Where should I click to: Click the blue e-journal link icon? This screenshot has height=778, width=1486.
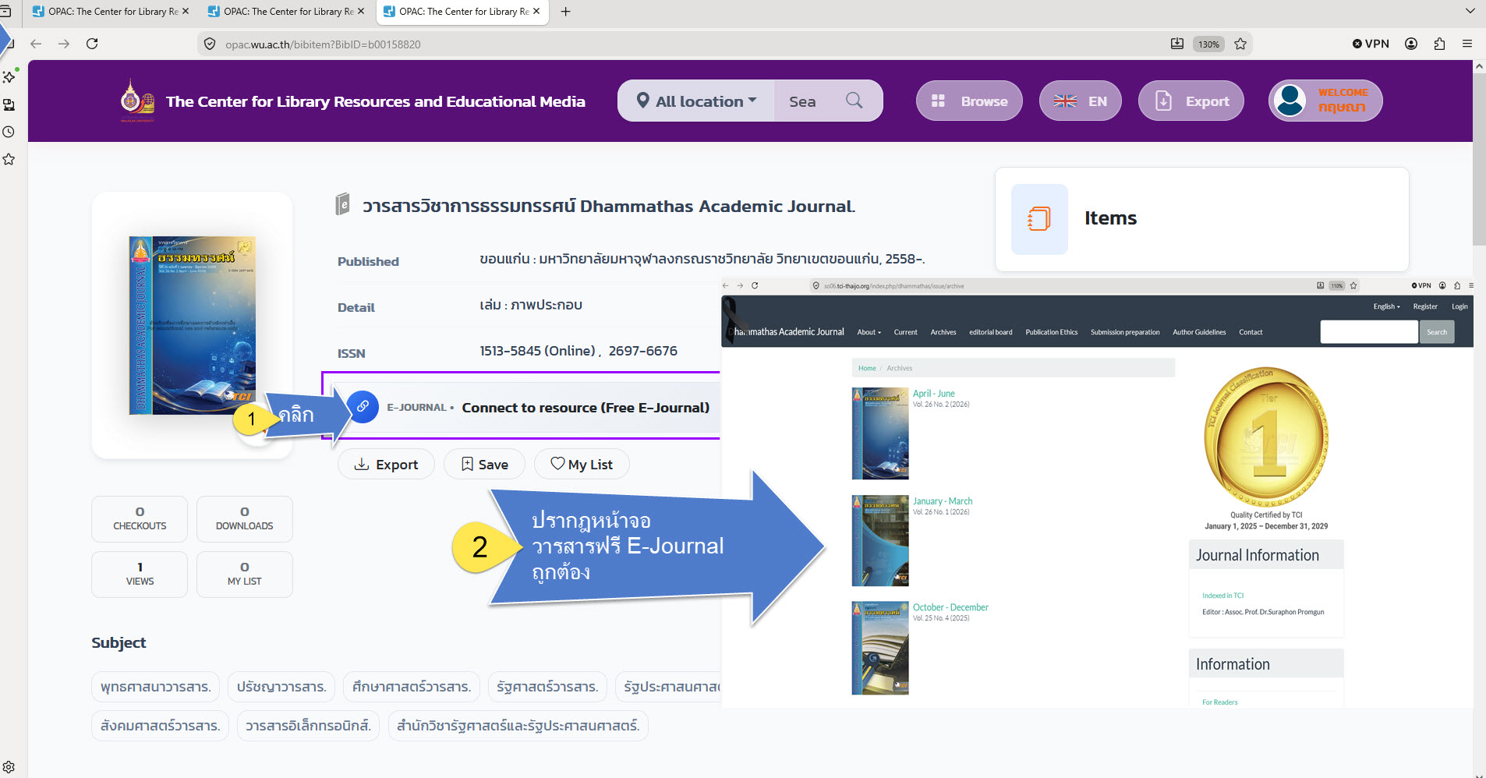(x=363, y=407)
